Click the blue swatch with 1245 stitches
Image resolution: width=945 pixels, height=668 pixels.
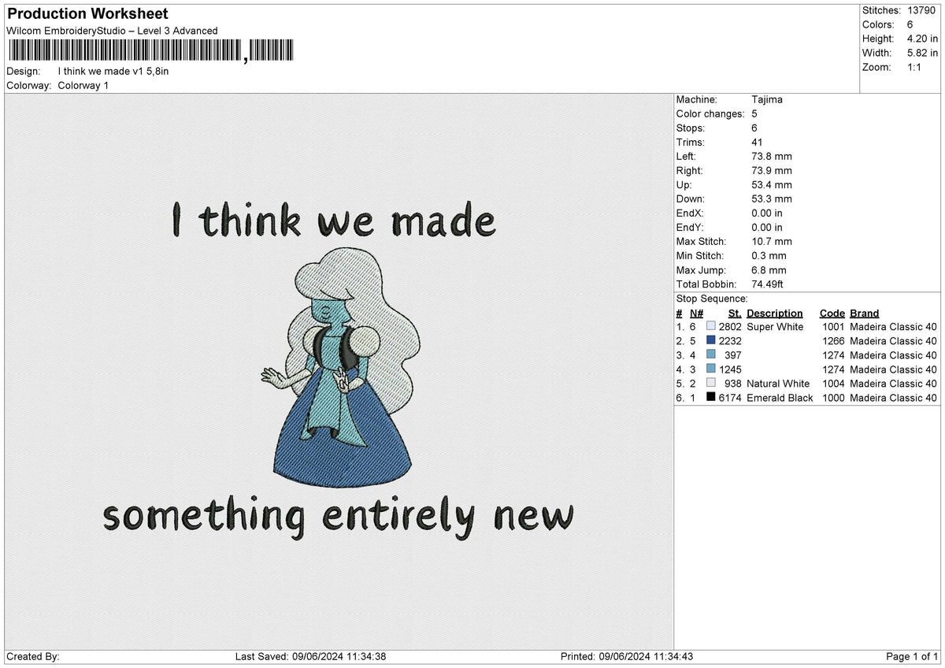pyautogui.click(x=711, y=369)
